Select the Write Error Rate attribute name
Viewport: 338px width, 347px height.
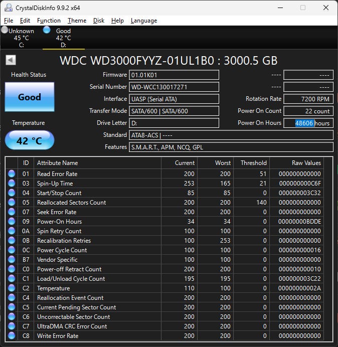[58, 335]
